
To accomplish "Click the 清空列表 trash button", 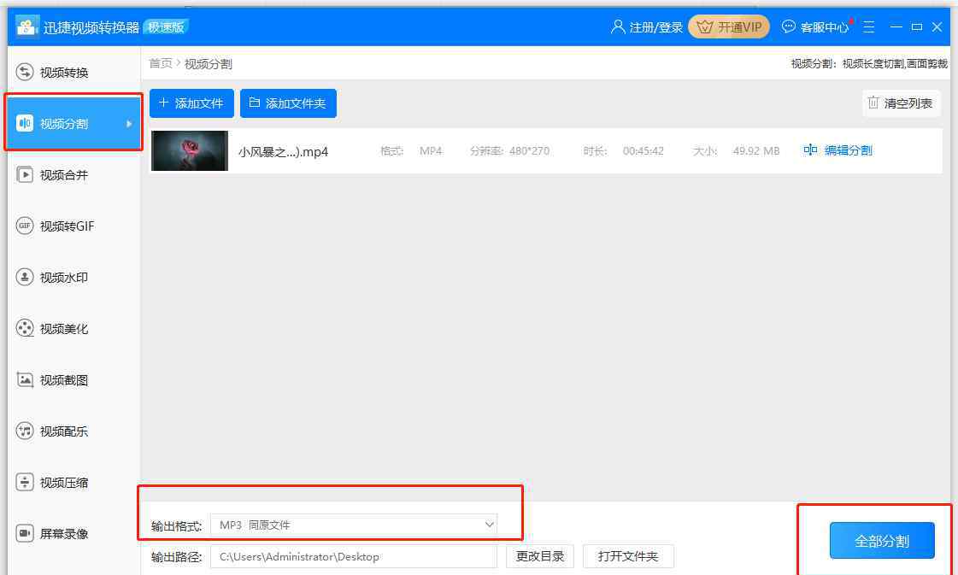I will (901, 103).
